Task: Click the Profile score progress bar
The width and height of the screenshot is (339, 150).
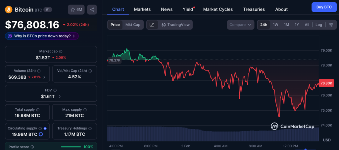Action: [x=71, y=147]
